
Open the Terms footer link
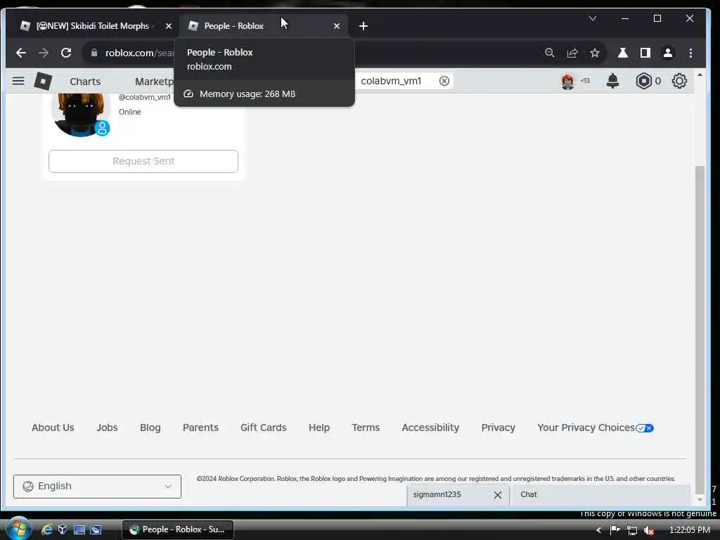point(366,427)
